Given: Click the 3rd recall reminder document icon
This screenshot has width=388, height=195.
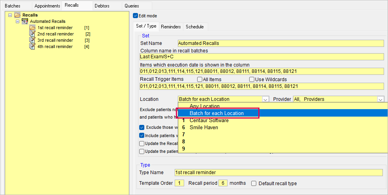Looking at the screenshot, I should point(32,40).
